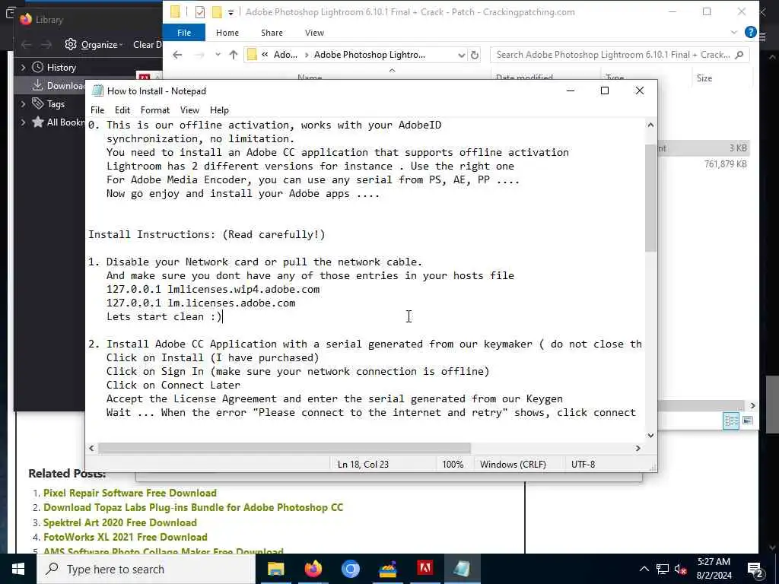Expand History in Firefox Library sidebar
Screen dimensions: 779x584
23,68
